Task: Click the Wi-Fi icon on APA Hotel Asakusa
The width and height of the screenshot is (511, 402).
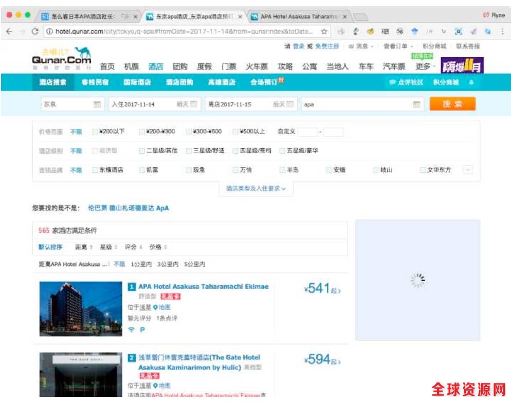Action: 131,330
